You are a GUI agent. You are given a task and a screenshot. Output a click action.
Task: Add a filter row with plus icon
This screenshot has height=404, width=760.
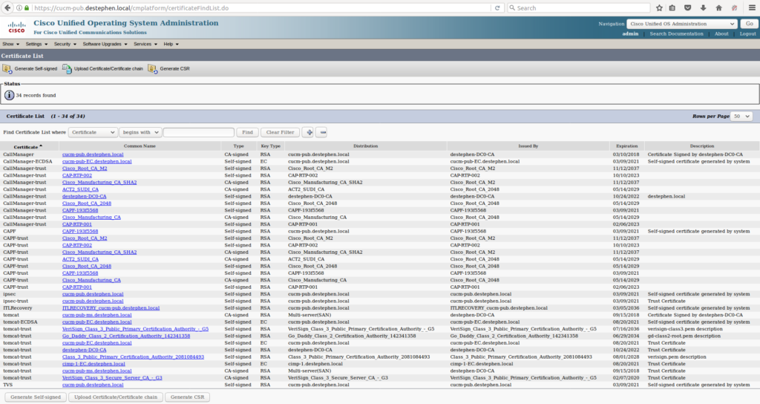point(308,132)
